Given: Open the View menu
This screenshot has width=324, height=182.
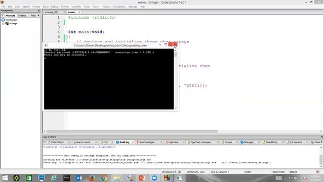Looking at the screenshot, I should pyautogui.click(x=17, y=7).
